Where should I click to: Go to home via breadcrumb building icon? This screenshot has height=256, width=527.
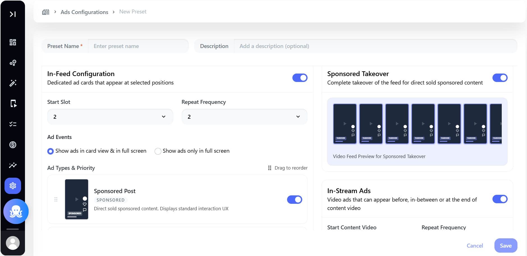[45, 12]
